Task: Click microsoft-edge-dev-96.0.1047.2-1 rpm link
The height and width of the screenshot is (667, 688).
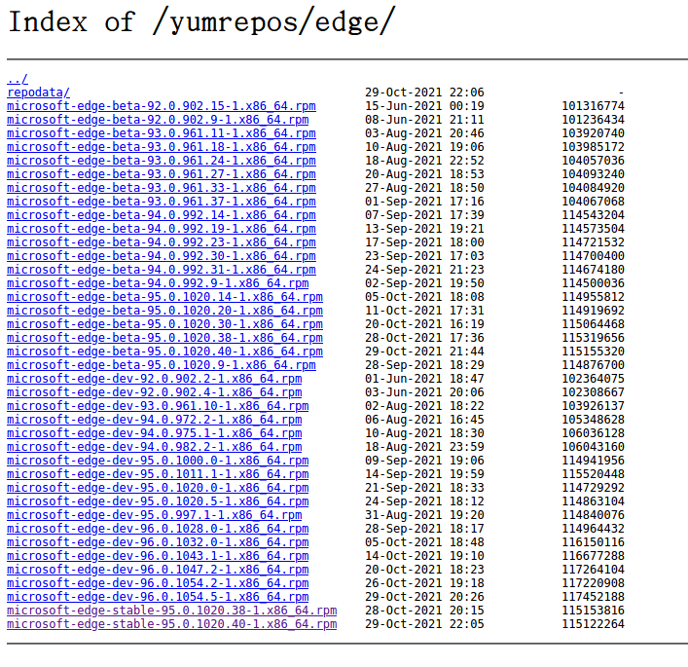Action: [158, 569]
